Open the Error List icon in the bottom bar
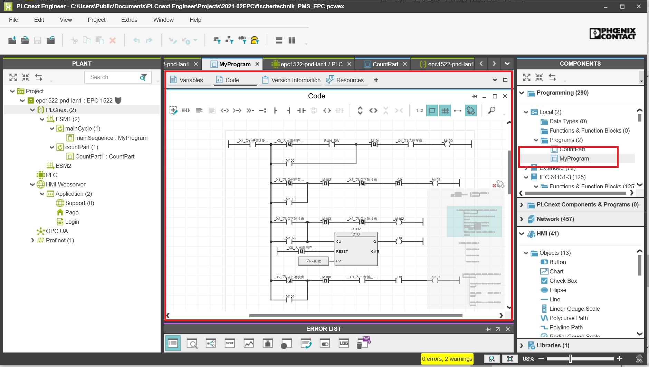This screenshot has width=649, height=367. pos(173,343)
